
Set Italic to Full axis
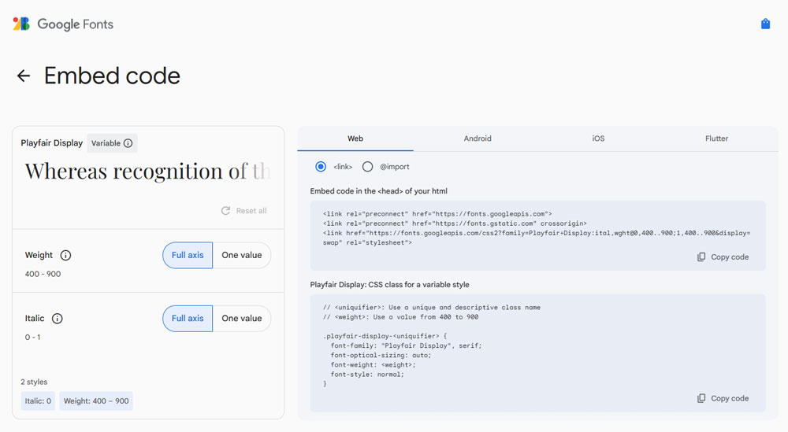188,319
